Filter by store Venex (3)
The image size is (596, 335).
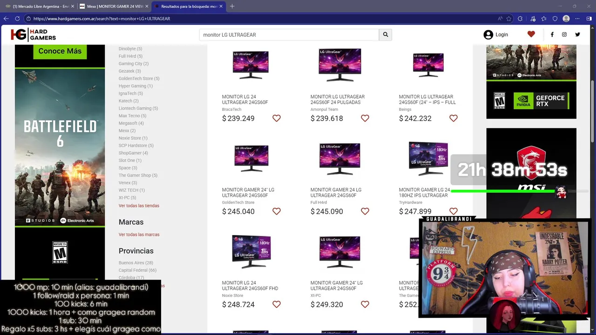(128, 183)
